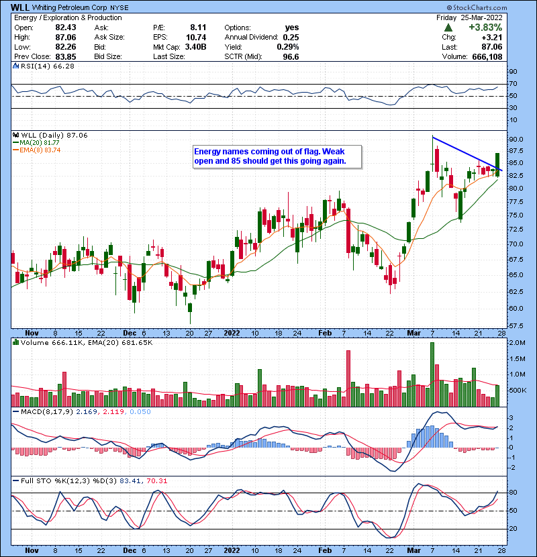537x557 pixels.
Task: Click the volume bars icon beside Volume label
Action: click(15, 342)
